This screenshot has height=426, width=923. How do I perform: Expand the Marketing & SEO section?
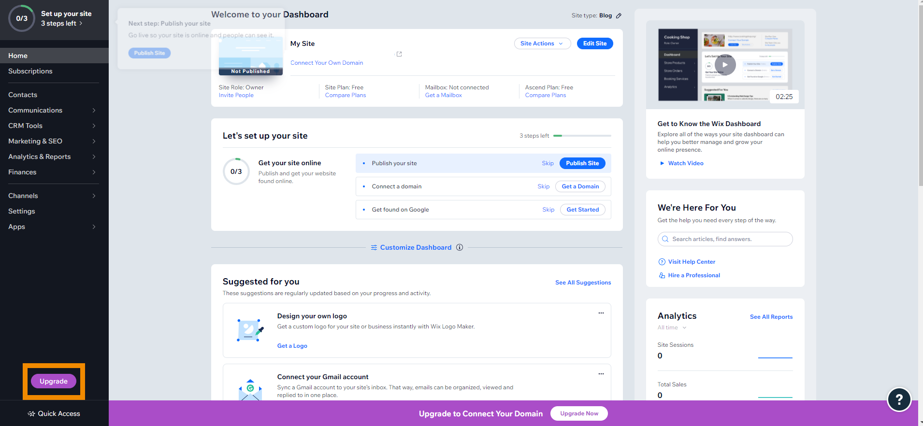(x=54, y=141)
